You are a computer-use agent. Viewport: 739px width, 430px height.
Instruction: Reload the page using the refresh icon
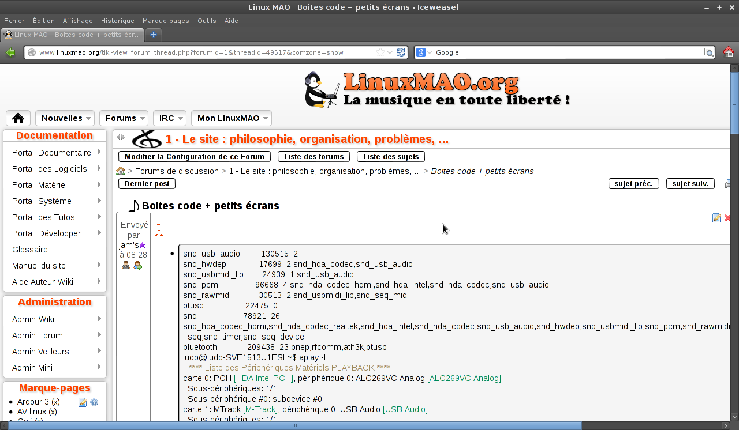(x=401, y=52)
